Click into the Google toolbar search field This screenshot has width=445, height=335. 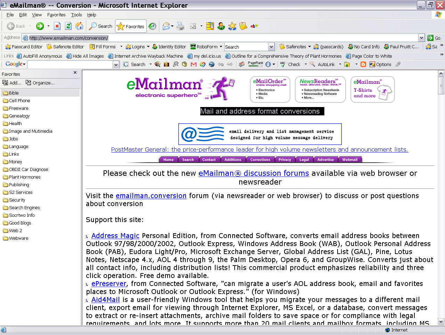coord(70,65)
